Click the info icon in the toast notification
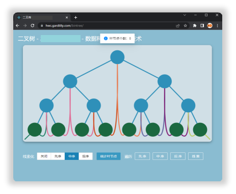 [x=106, y=39]
